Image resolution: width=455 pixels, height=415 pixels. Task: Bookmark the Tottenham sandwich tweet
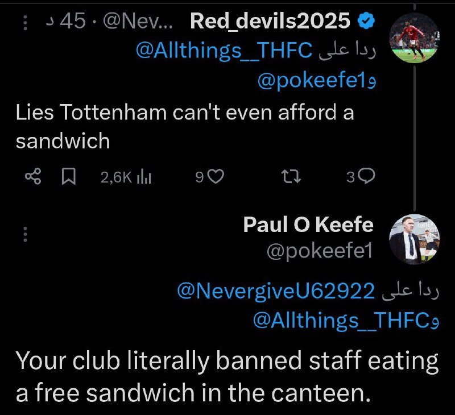click(x=68, y=177)
